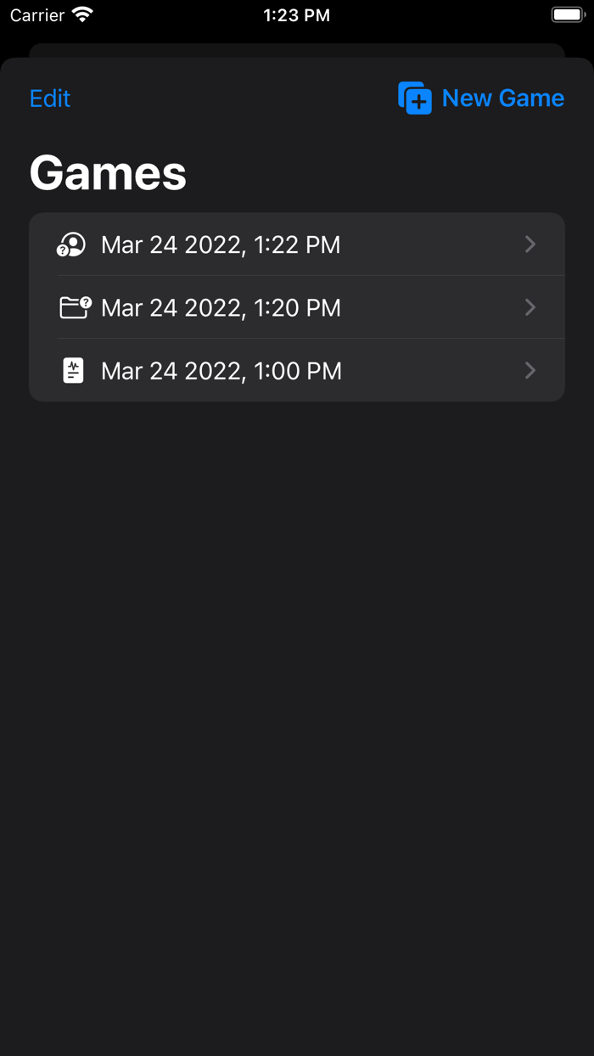This screenshot has width=594, height=1056.
Task: Tap the Carrier label in status bar
Action: (x=37, y=15)
